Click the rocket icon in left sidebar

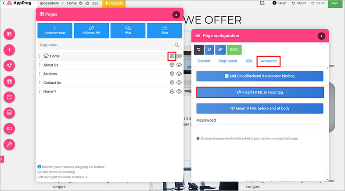pos(10,65)
